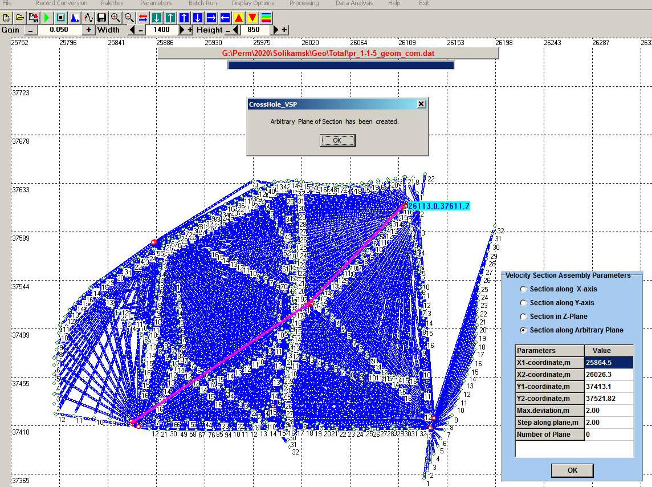
Task: Select Section along X-axis option
Action: coord(523,289)
